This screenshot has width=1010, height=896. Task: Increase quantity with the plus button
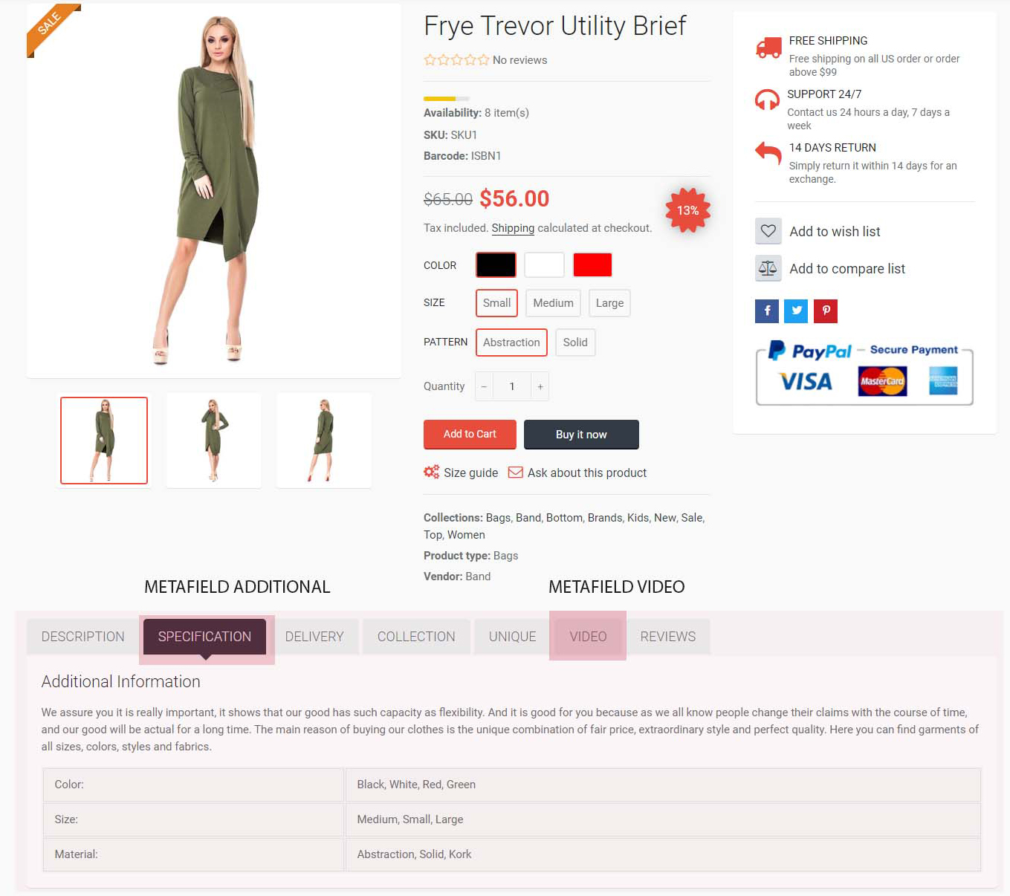(x=540, y=386)
